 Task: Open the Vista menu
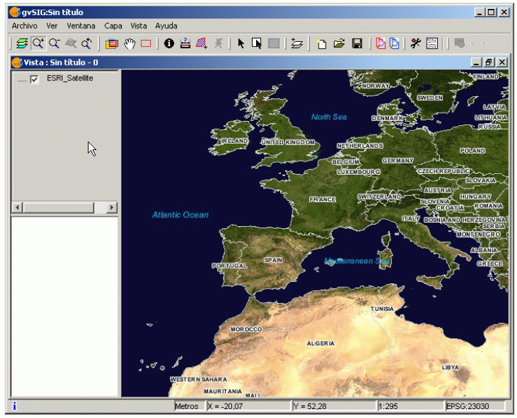point(138,25)
